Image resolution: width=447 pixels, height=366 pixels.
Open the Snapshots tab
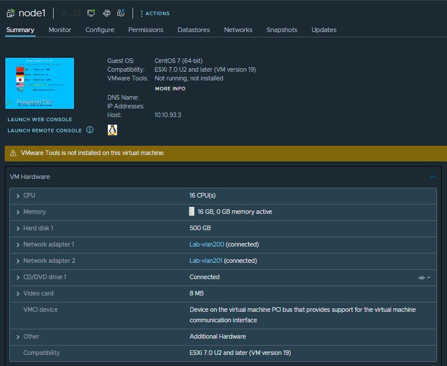coord(281,30)
